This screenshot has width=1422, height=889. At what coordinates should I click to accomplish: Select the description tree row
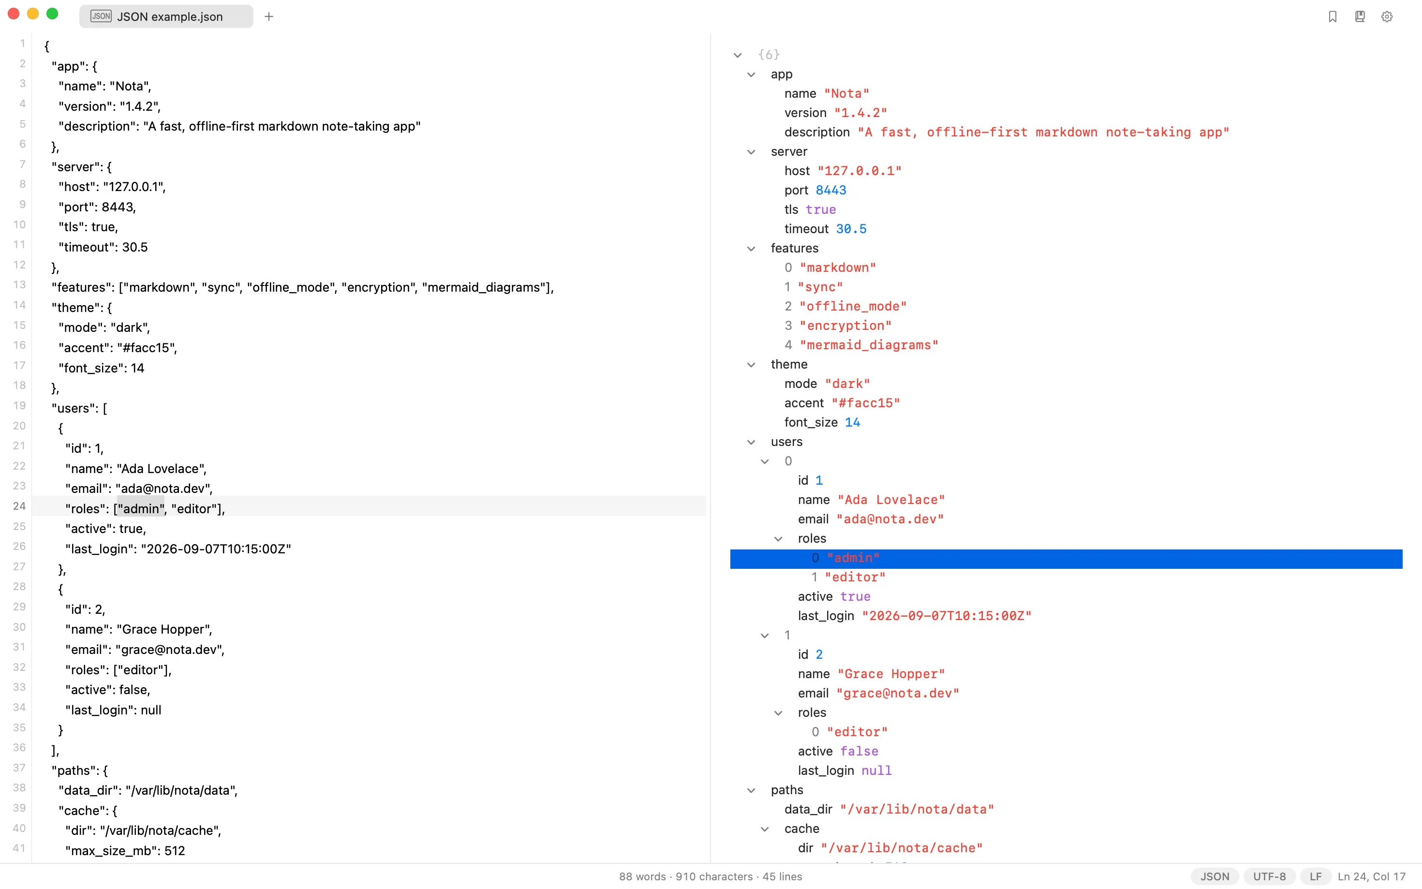[1066, 133]
